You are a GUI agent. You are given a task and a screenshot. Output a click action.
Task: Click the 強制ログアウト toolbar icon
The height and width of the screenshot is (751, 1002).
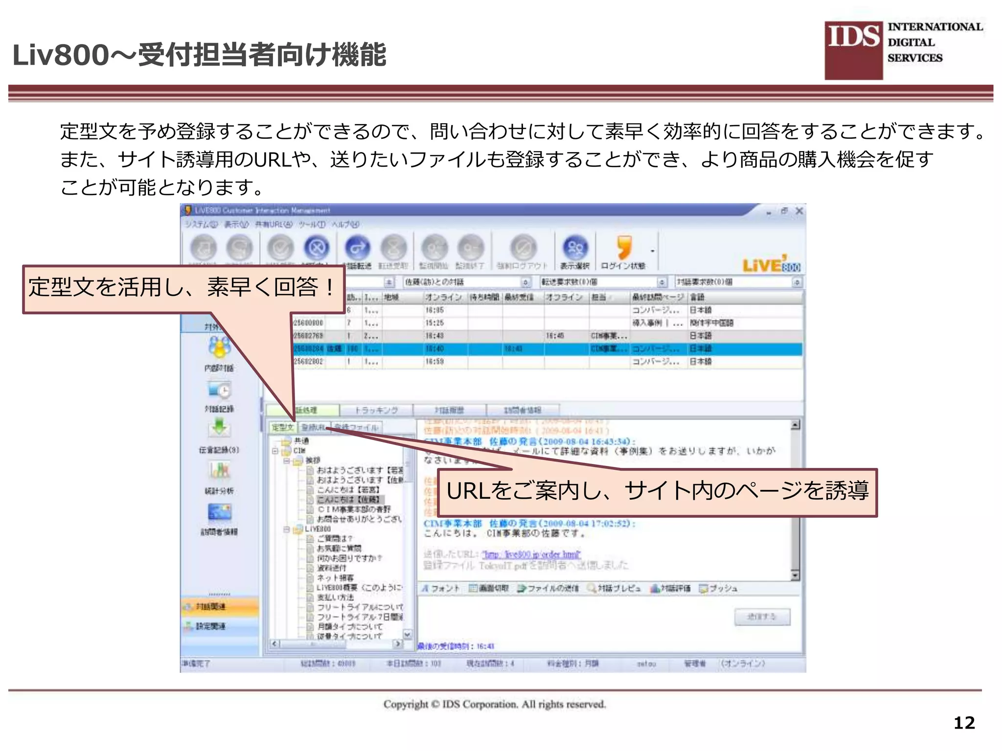523,247
